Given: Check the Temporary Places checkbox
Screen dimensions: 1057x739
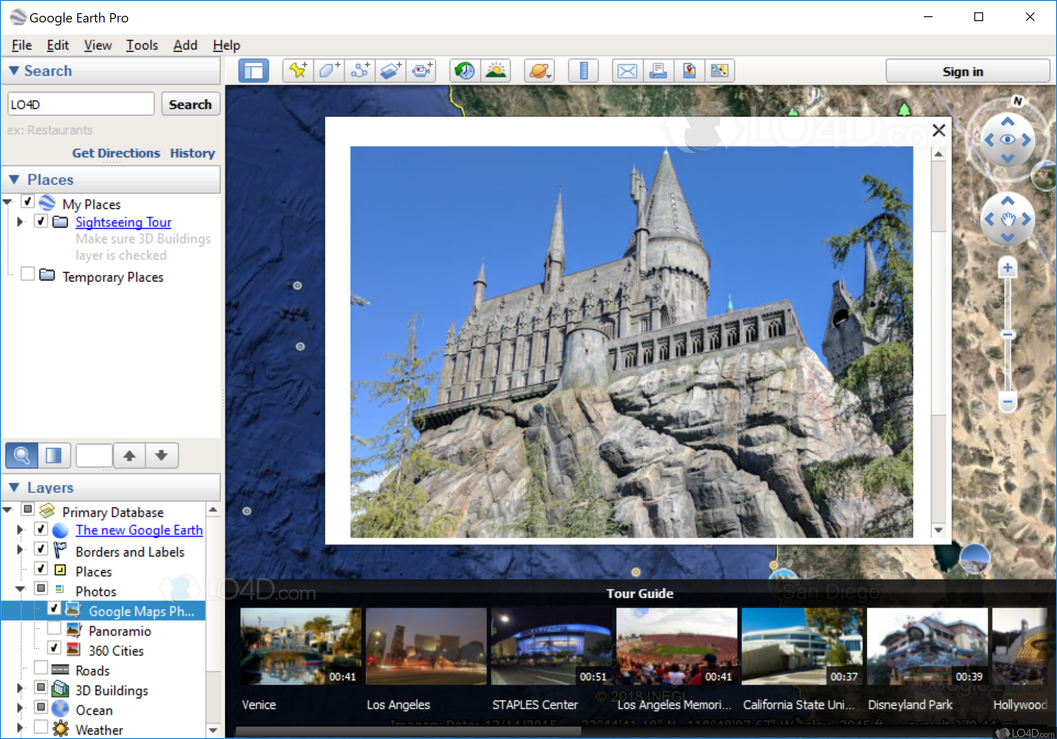Looking at the screenshot, I should (x=28, y=274).
